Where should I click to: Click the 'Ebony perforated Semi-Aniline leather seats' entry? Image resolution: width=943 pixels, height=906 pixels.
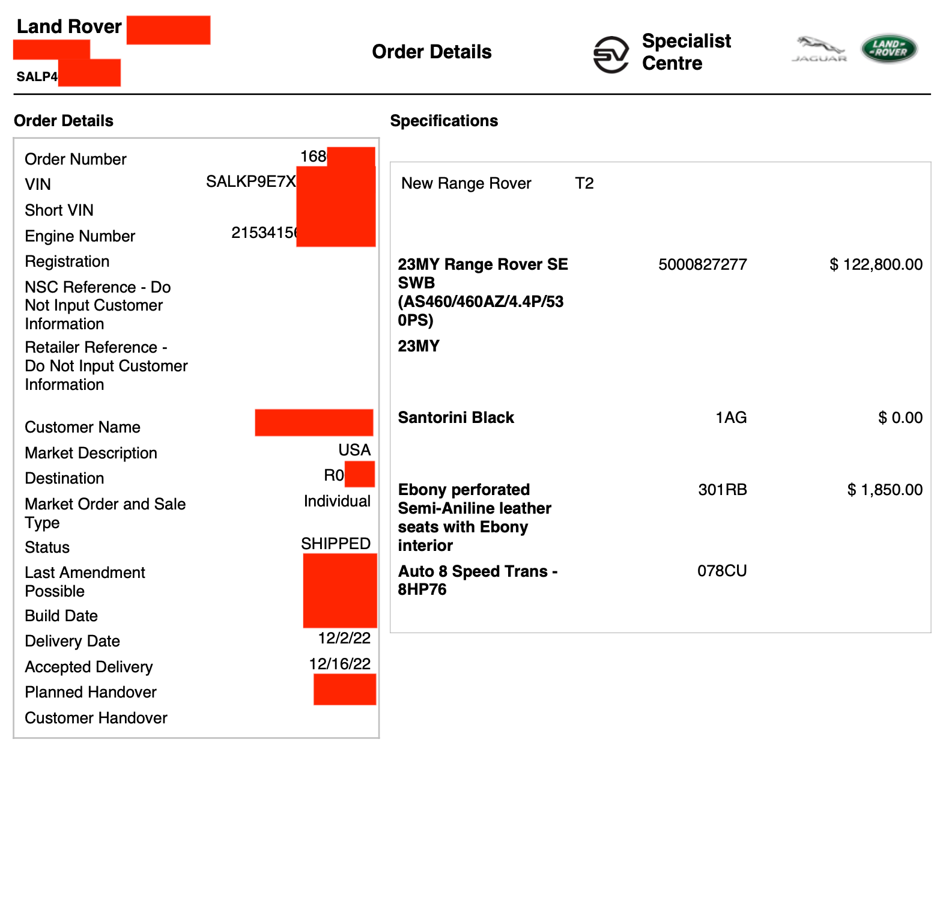pyautogui.click(x=475, y=517)
